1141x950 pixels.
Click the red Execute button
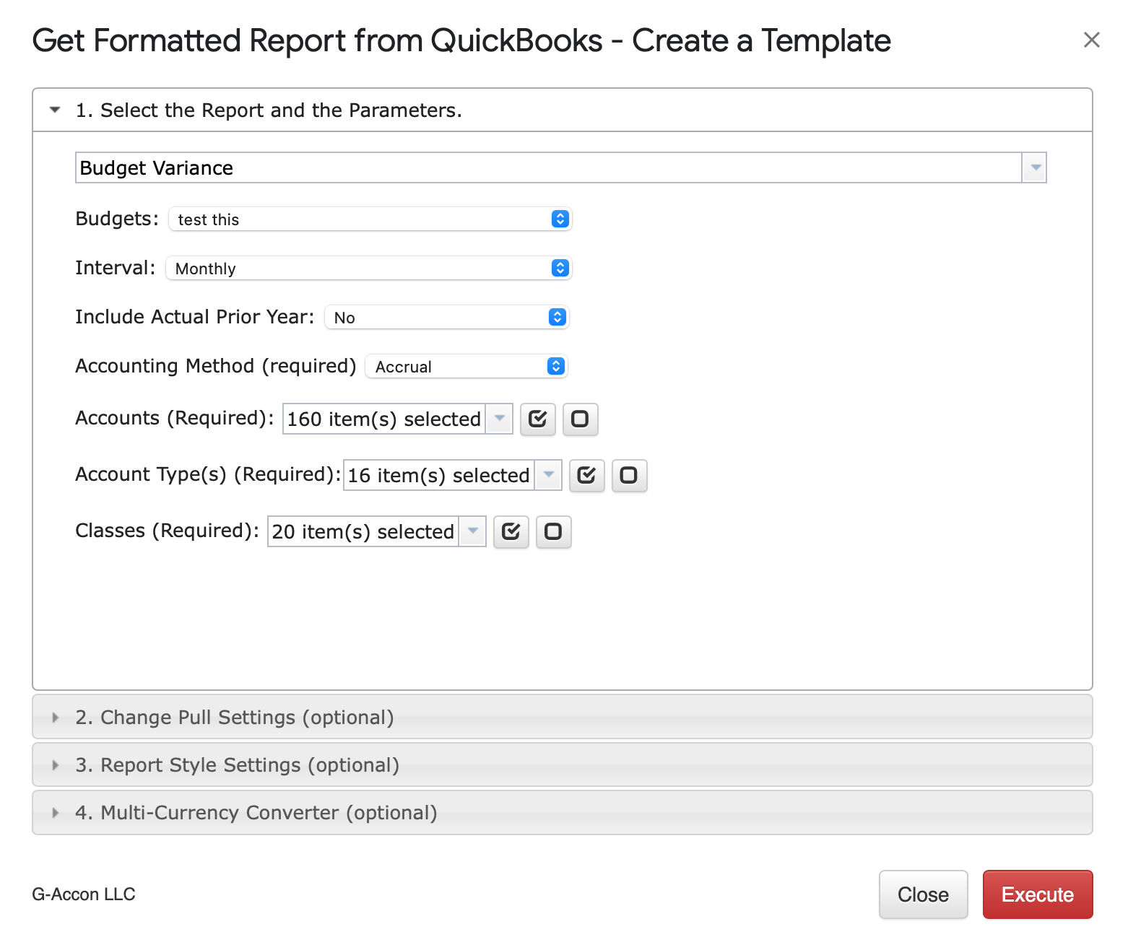point(1038,894)
